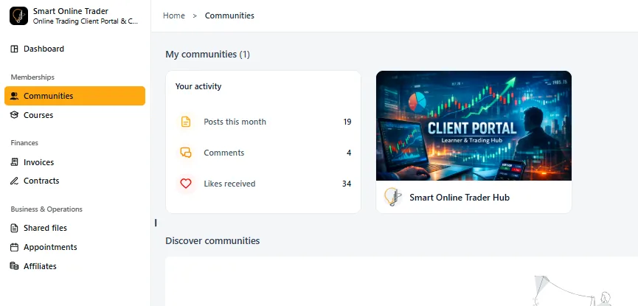Click the Likes received count 34
The image size is (638, 306).
(x=347, y=184)
